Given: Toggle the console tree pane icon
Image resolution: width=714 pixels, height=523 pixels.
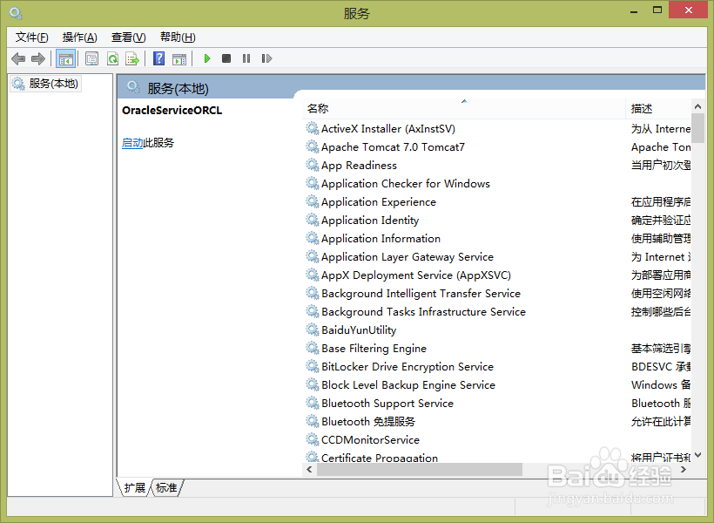Looking at the screenshot, I should pos(65,58).
